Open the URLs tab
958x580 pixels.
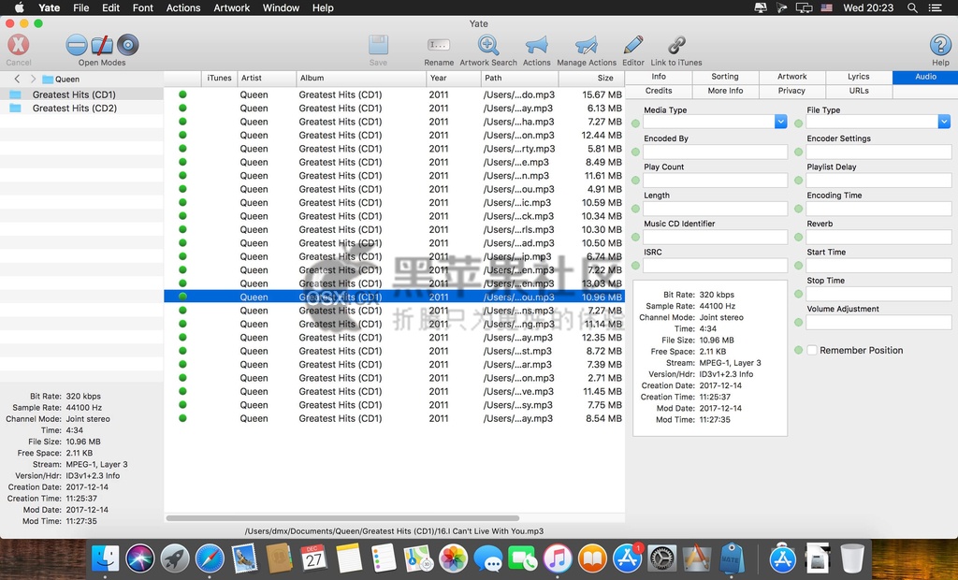click(x=859, y=91)
